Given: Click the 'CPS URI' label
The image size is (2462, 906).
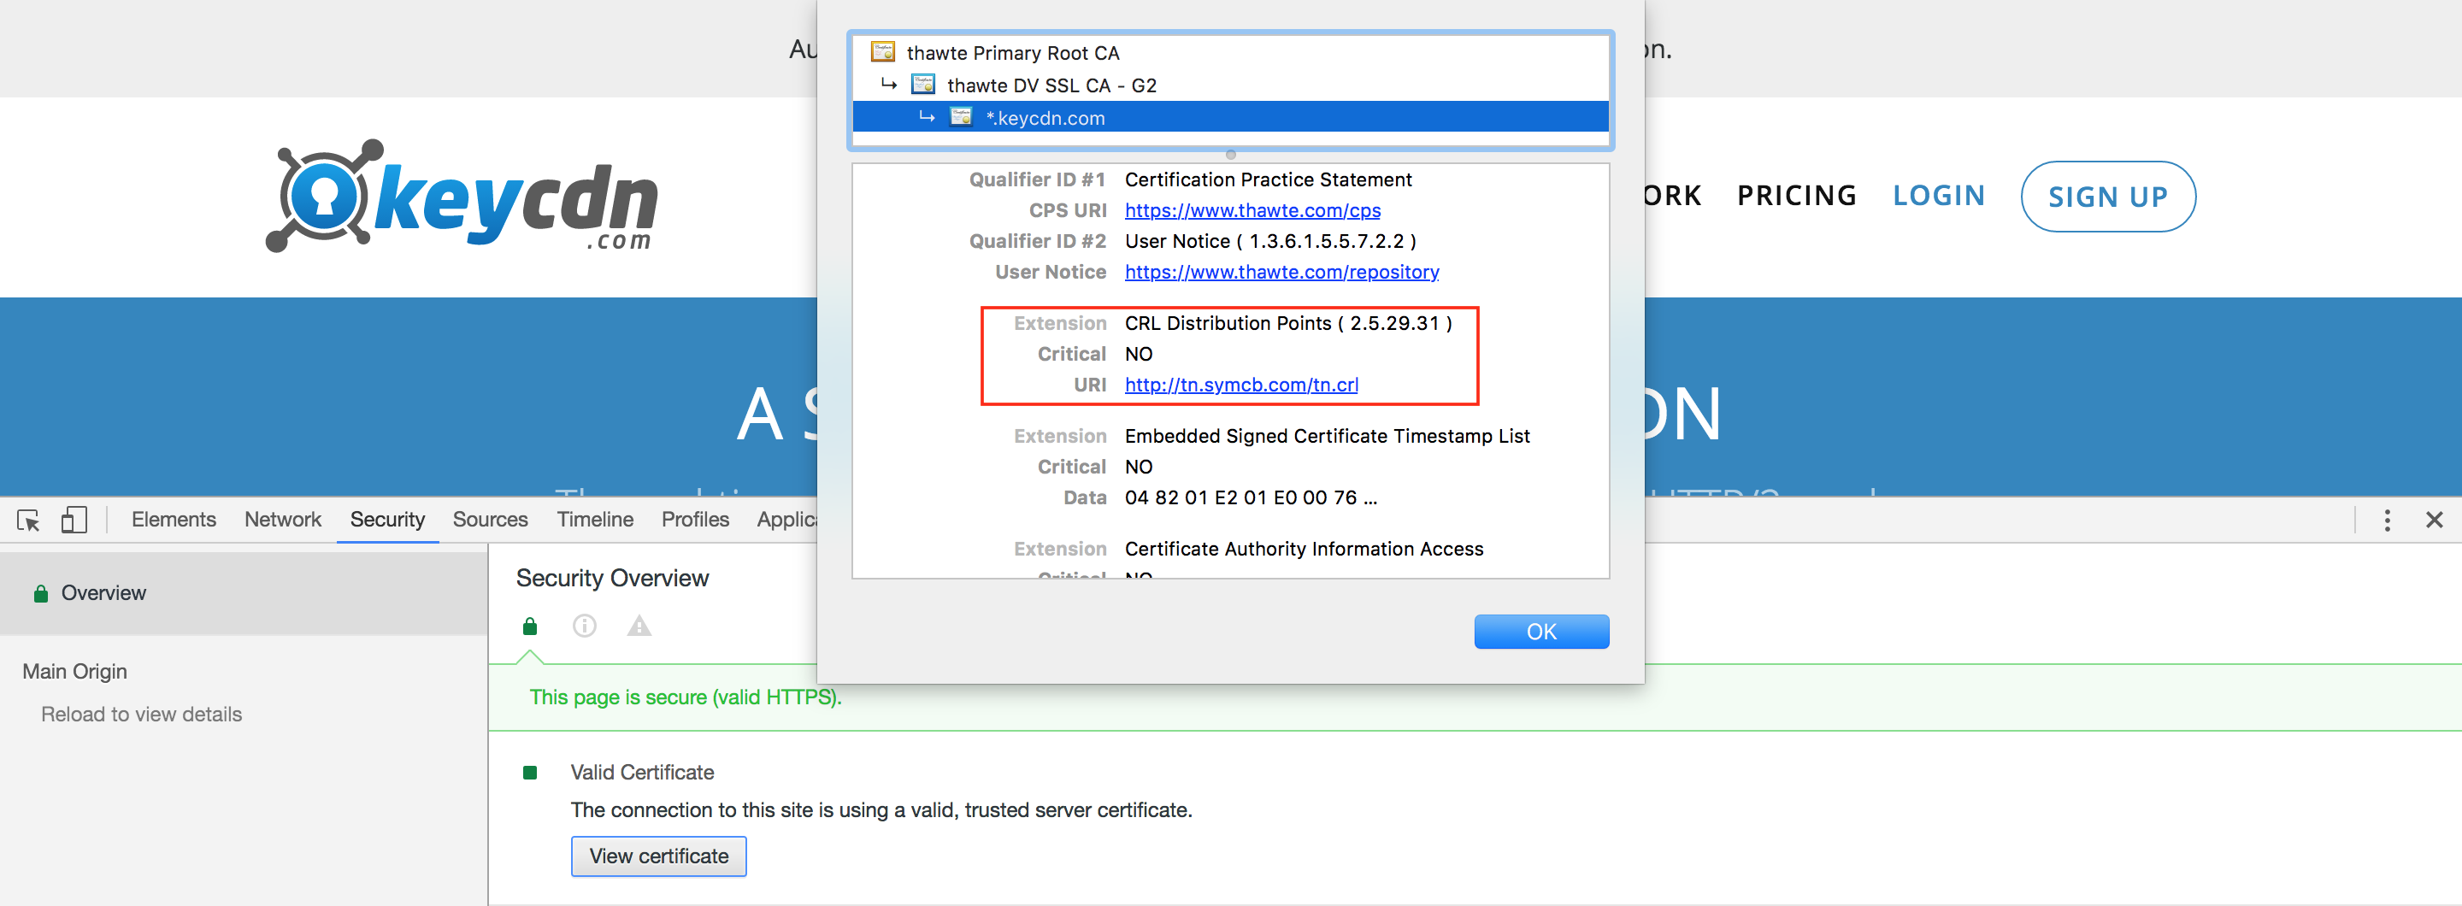Looking at the screenshot, I should pyautogui.click(x=1068, y=210).
